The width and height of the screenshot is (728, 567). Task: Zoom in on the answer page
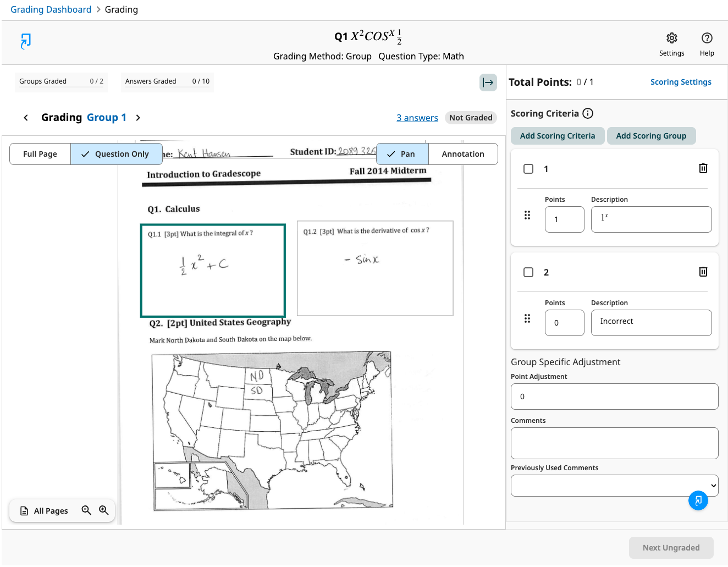coord(104,510)
